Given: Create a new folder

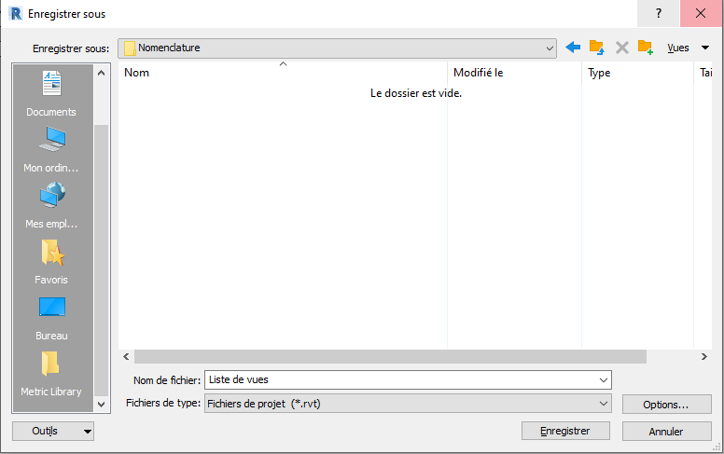Looking at the screenshot, I should pos(645,48).
